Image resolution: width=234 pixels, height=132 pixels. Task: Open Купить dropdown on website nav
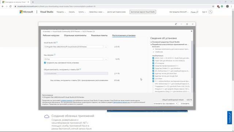pos(82,12)
